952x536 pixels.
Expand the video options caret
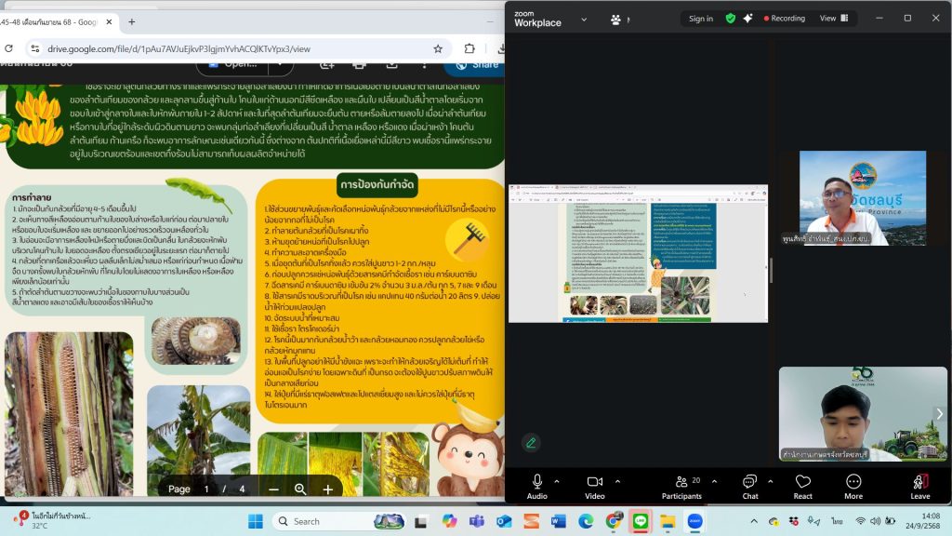pos(615,481)
